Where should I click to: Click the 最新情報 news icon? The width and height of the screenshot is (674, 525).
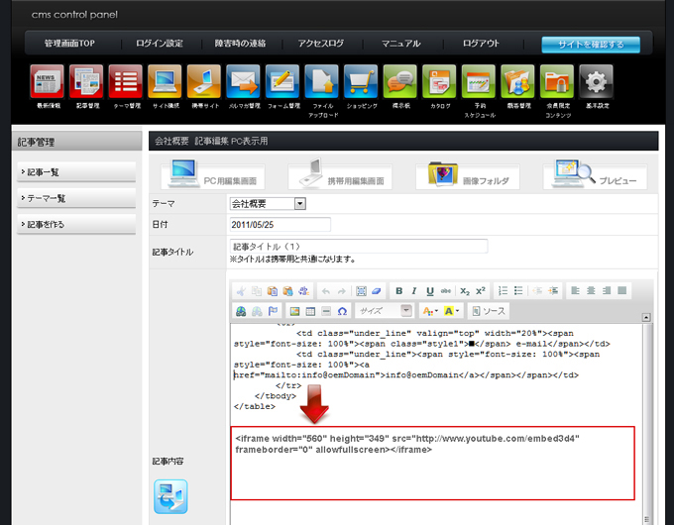47,83
